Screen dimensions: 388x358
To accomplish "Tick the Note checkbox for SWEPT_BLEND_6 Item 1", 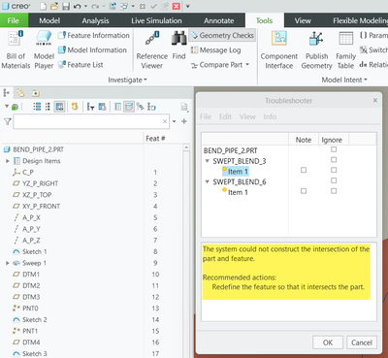I will coord(304,191).
